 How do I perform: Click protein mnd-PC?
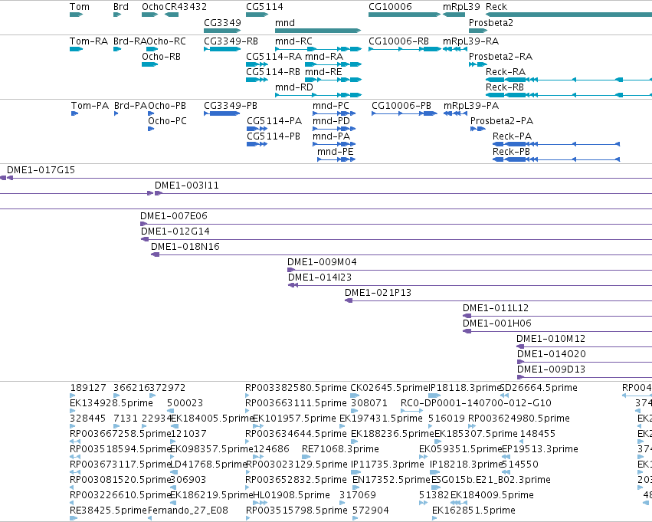(x=334, y=113)
